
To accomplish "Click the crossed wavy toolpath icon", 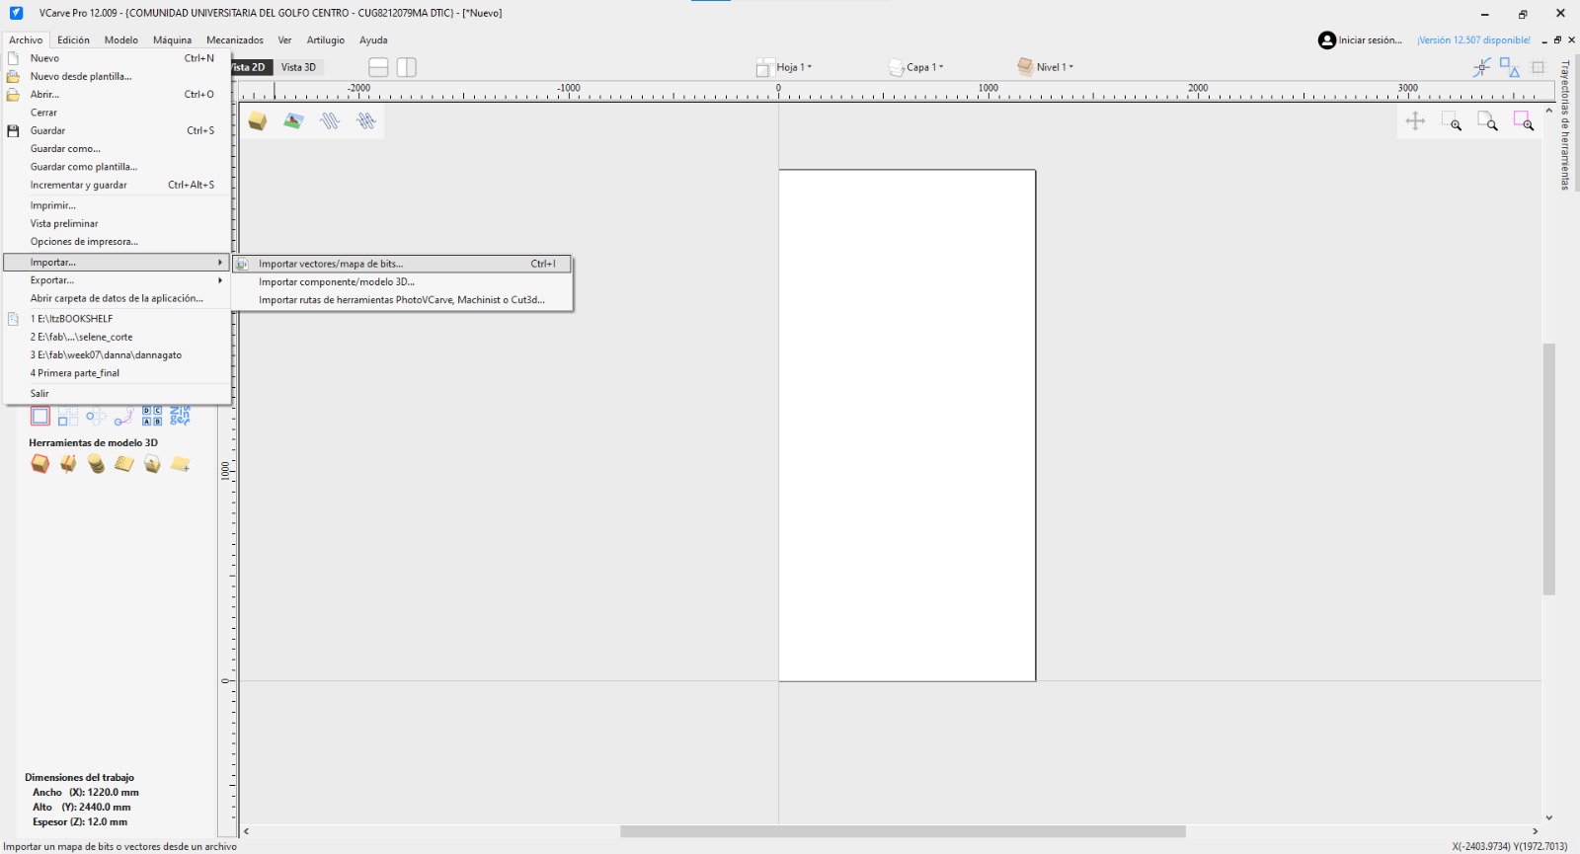I will tap(366, 121).
